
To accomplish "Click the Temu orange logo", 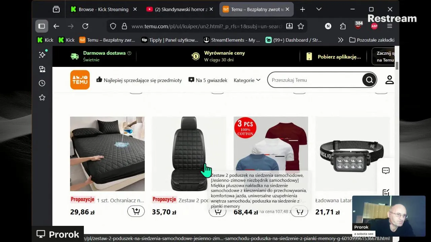I will pyautogui.click(x=80, y=80).
